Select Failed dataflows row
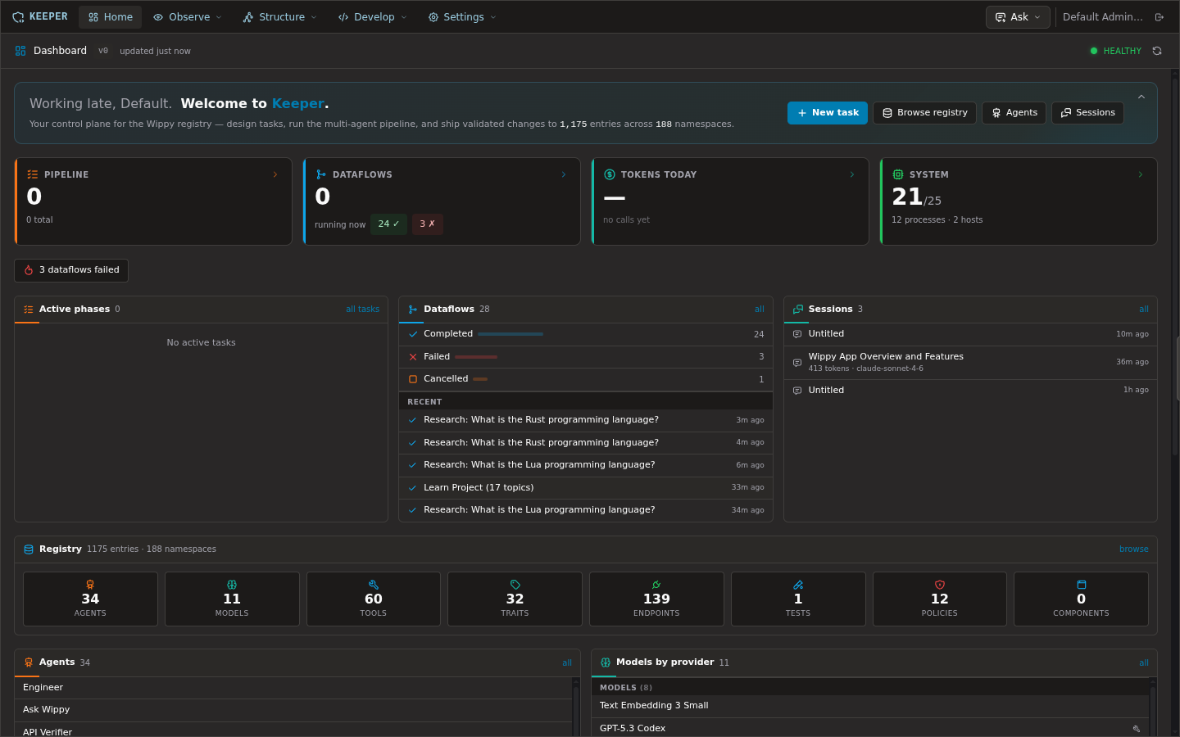 [x=586, y=357]
